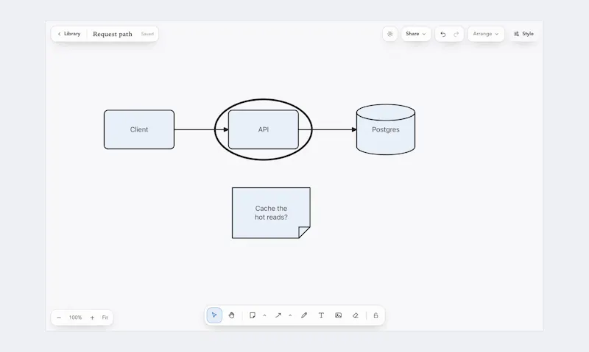Viewport: 589px width, 352px height.
Task: Select the Eraser tool
Action: pos(356,315)
